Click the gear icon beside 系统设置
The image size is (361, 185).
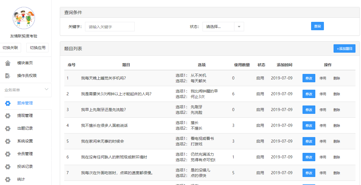click(8, 141)
